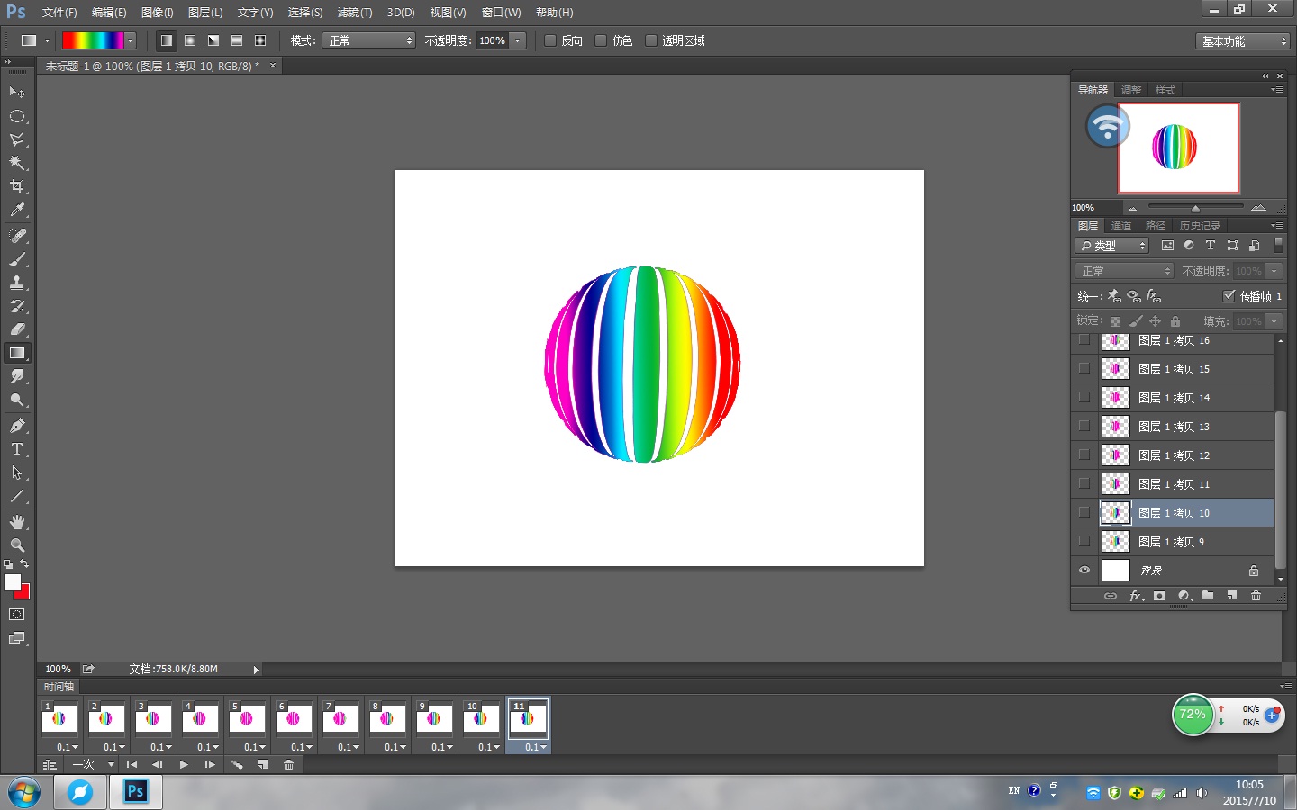1297x810 pixels.
Task: Play the timeline animation
Action: pyautogui.click(x=184, y=765)
